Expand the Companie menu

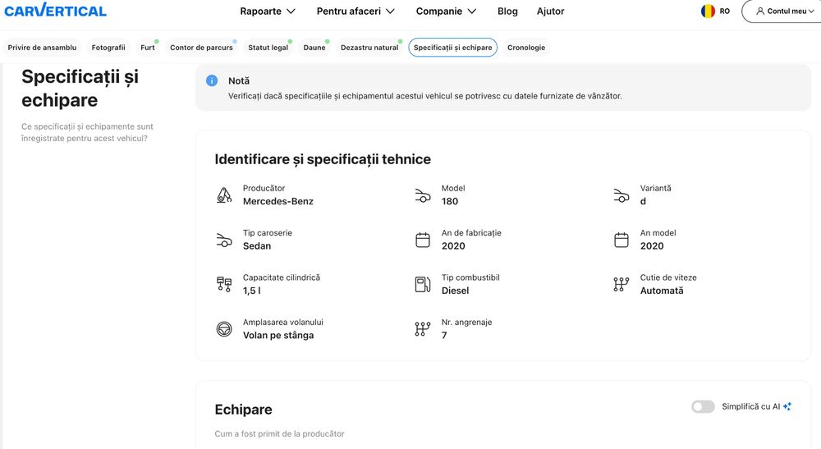[446, 11]
